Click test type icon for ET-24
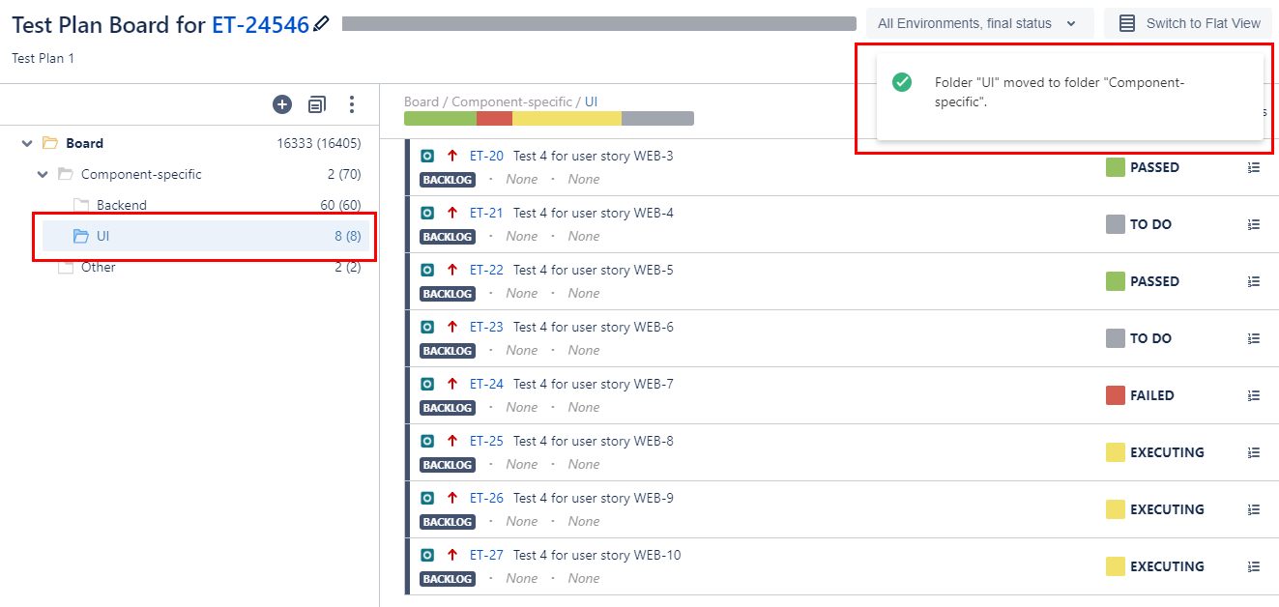Viewport: 1279px width, 607px height. 427,384
